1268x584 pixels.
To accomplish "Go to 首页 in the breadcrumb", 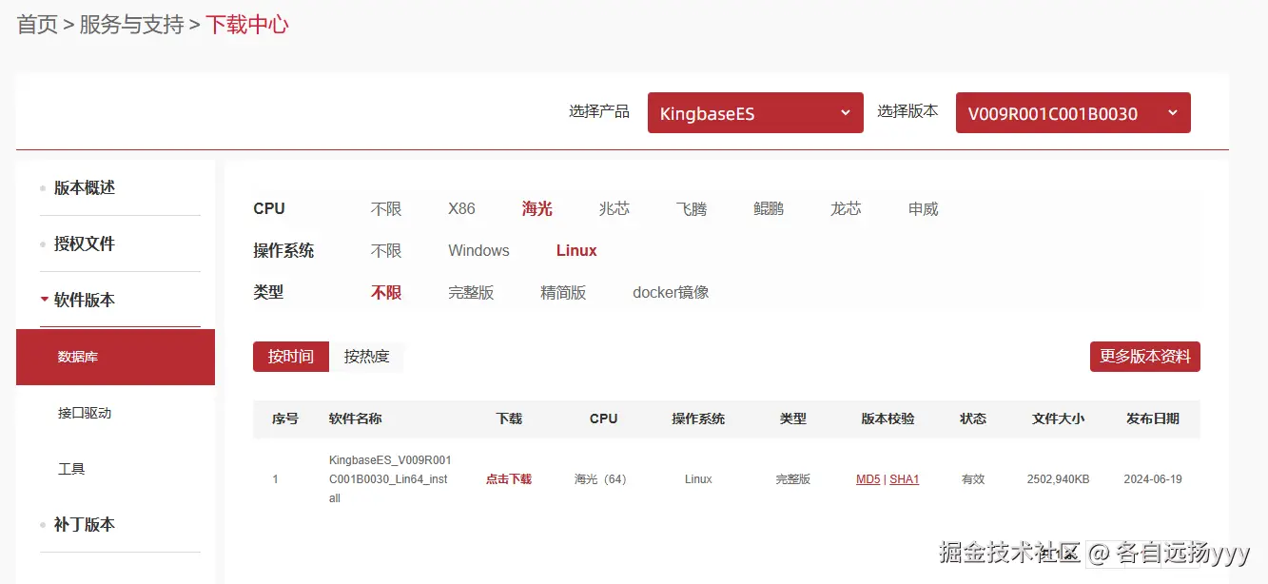I will [x=37, y=25].
